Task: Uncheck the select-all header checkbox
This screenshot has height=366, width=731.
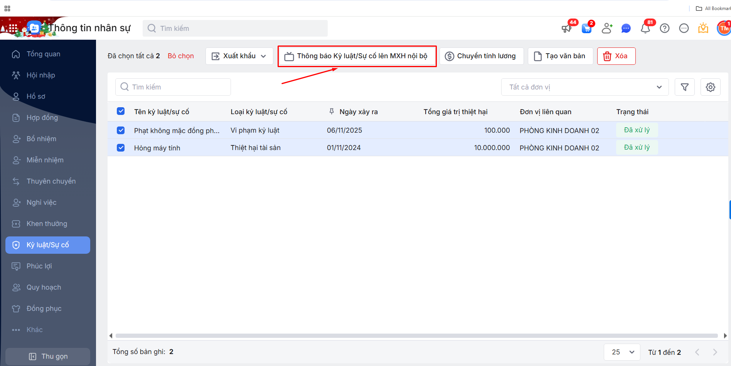Action: pos(121,111)
